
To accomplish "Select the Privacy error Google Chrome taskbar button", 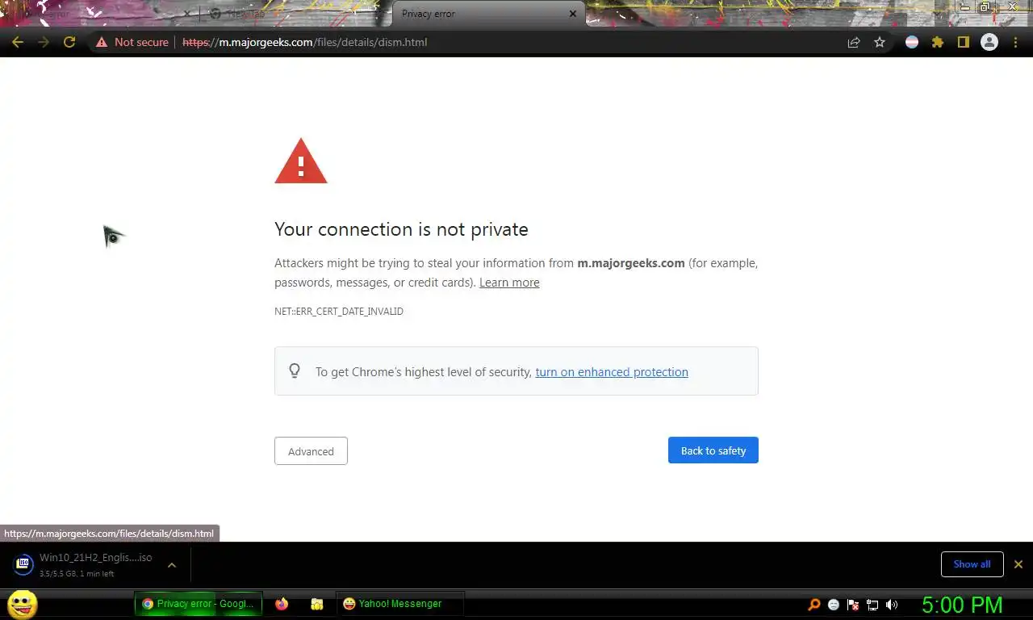I will tap(199, 604).
